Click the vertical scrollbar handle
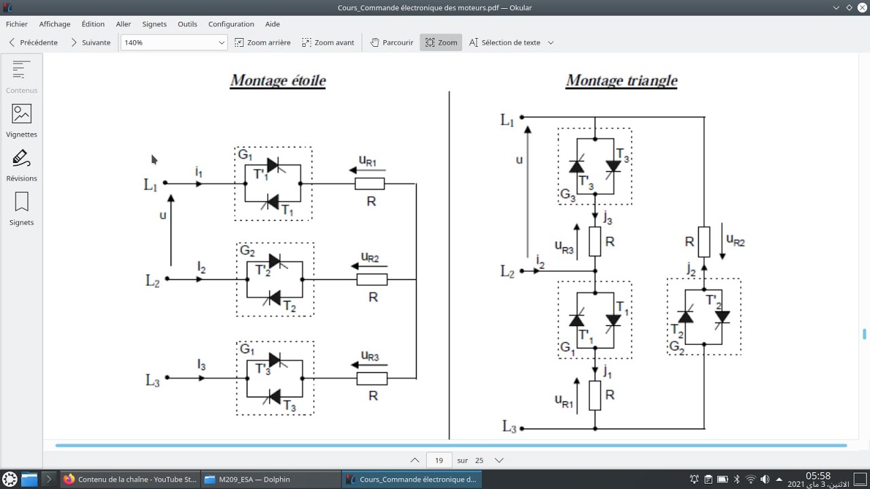Viewport: 870px width, 489px height. coord(865,334)
